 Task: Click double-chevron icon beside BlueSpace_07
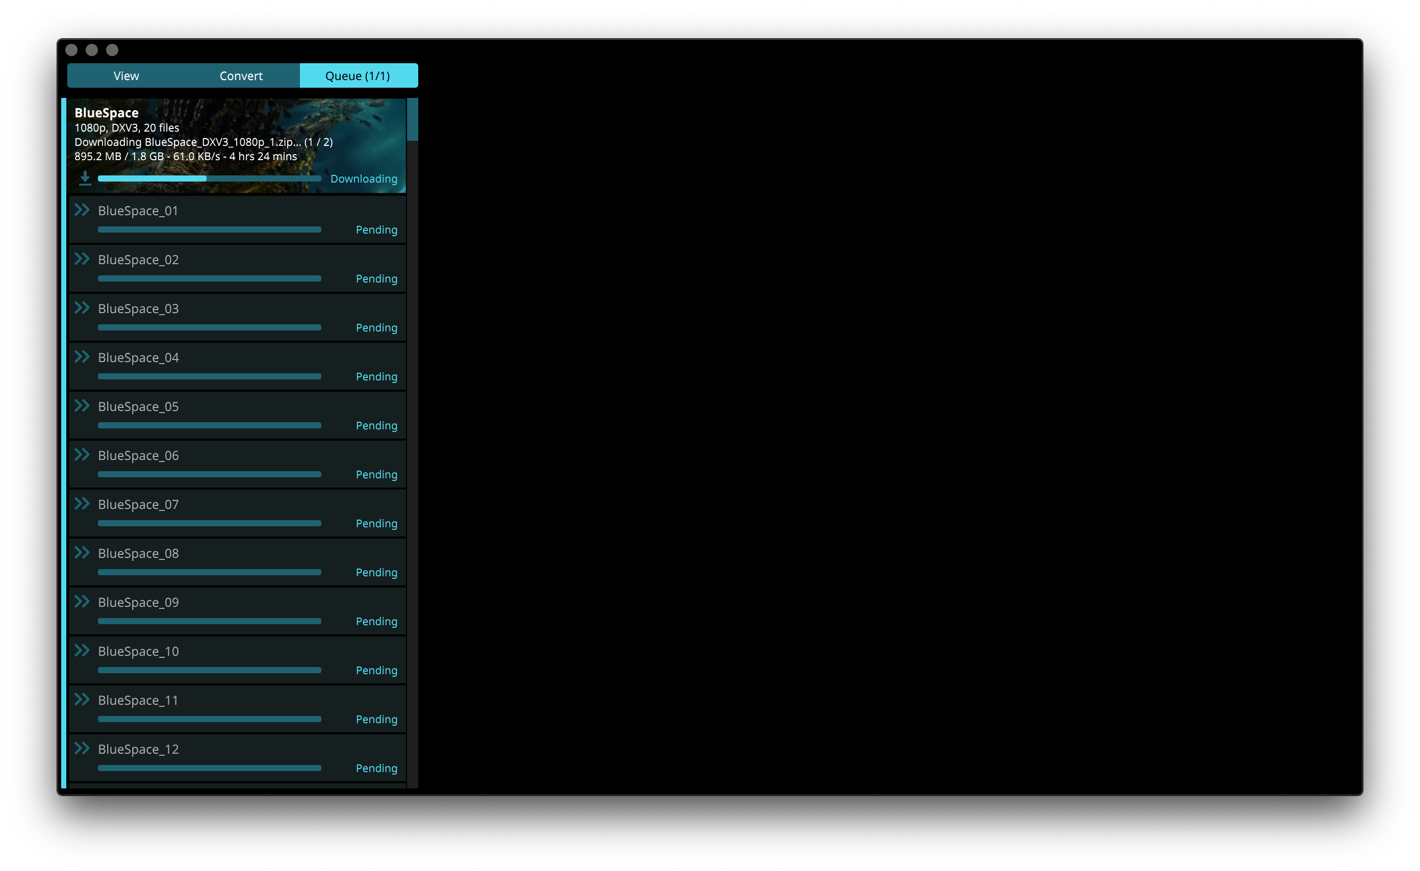pos(82,503)
